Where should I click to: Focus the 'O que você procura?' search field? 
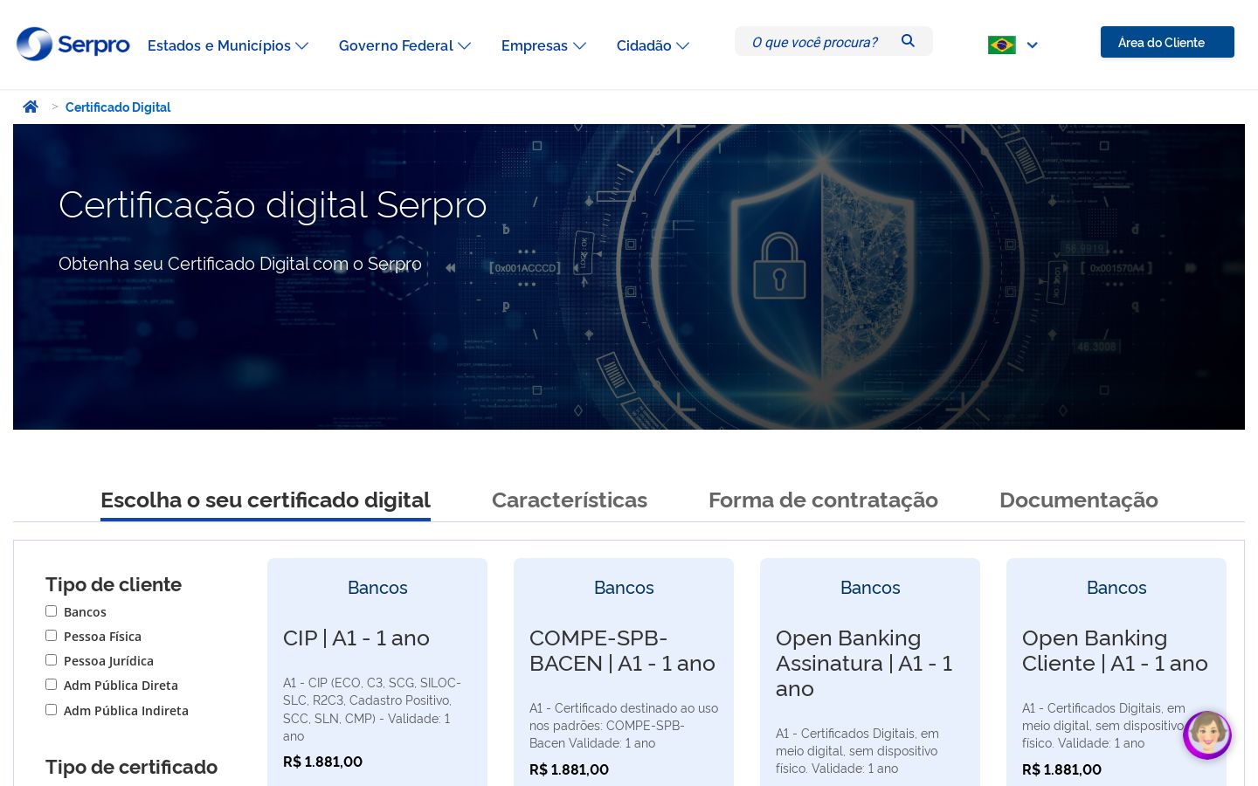pyautogui.click(x=815, y=42)
